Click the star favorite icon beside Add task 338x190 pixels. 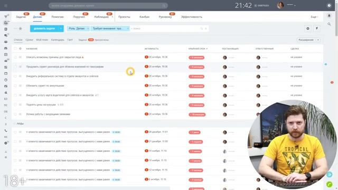tap(21, 28)
